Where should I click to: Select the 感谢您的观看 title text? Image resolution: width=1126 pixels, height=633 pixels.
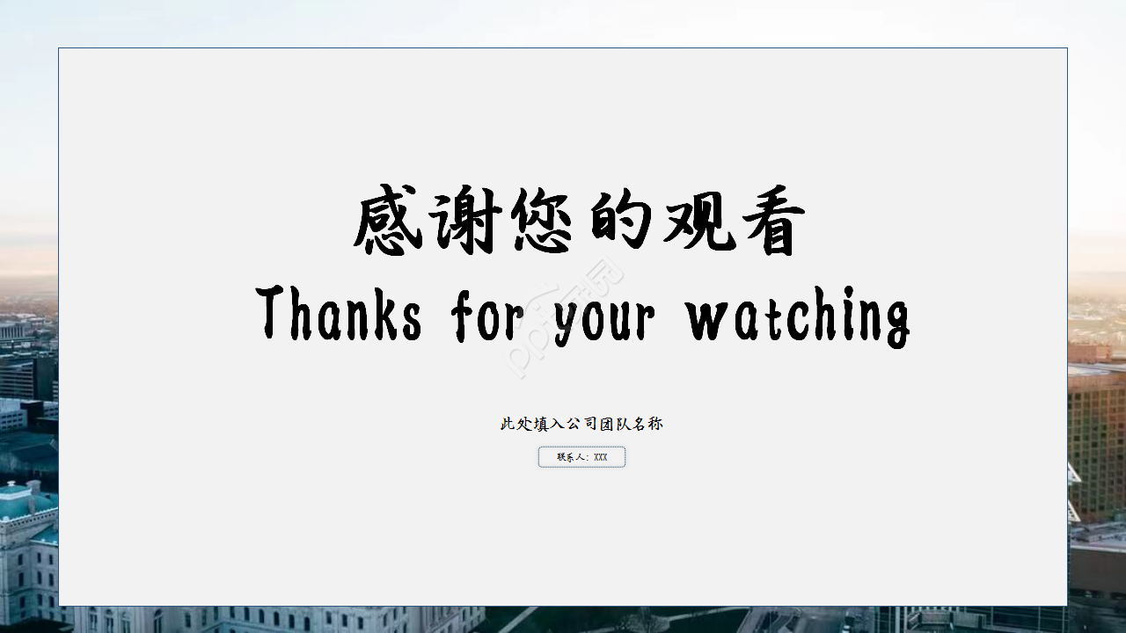581,220
